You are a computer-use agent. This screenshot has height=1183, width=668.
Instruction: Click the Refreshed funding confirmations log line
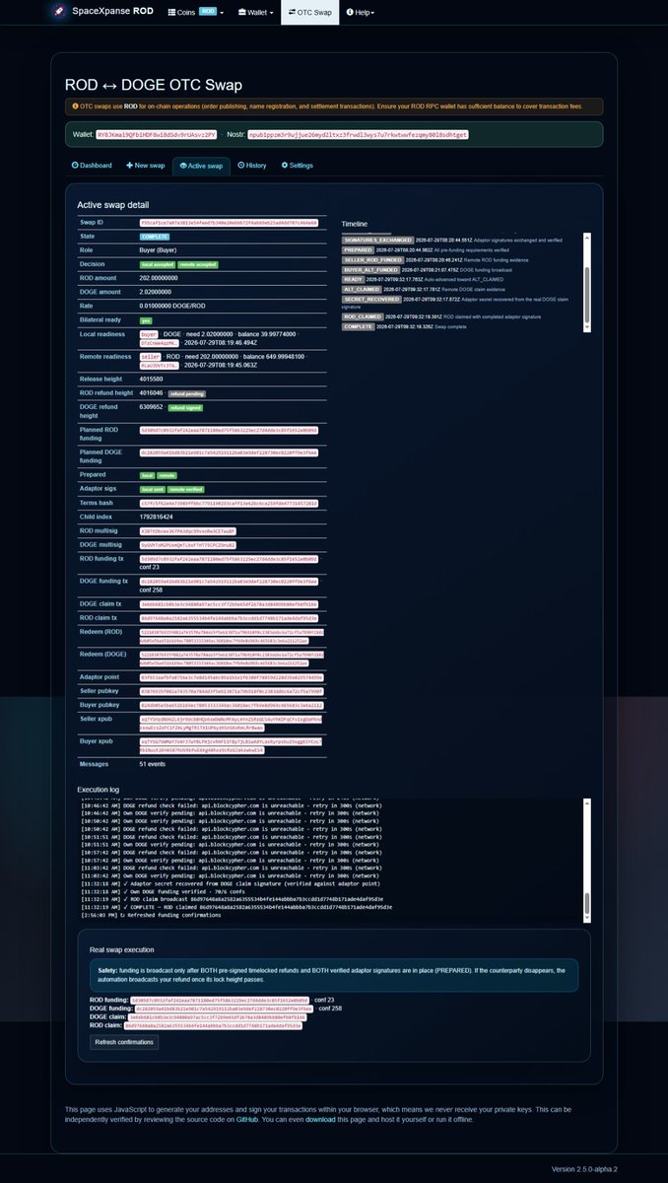tap(149, 913)
